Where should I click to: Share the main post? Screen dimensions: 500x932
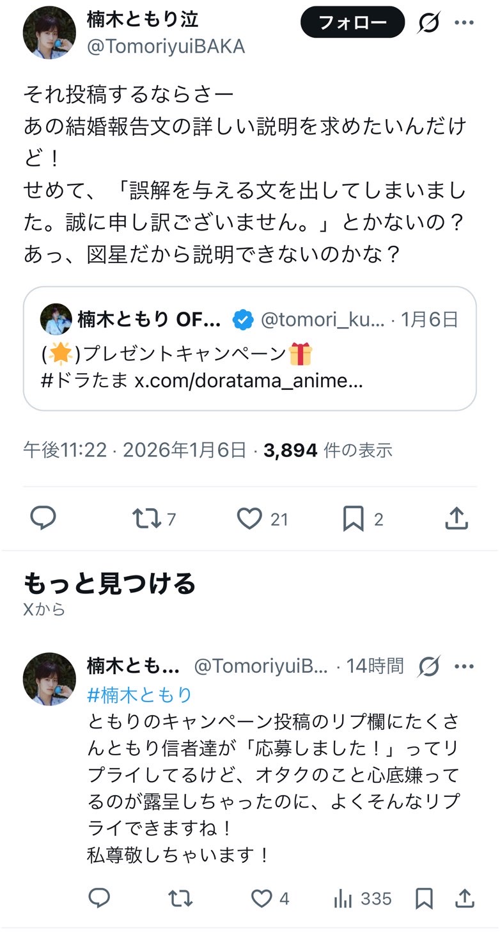point(457,518)
